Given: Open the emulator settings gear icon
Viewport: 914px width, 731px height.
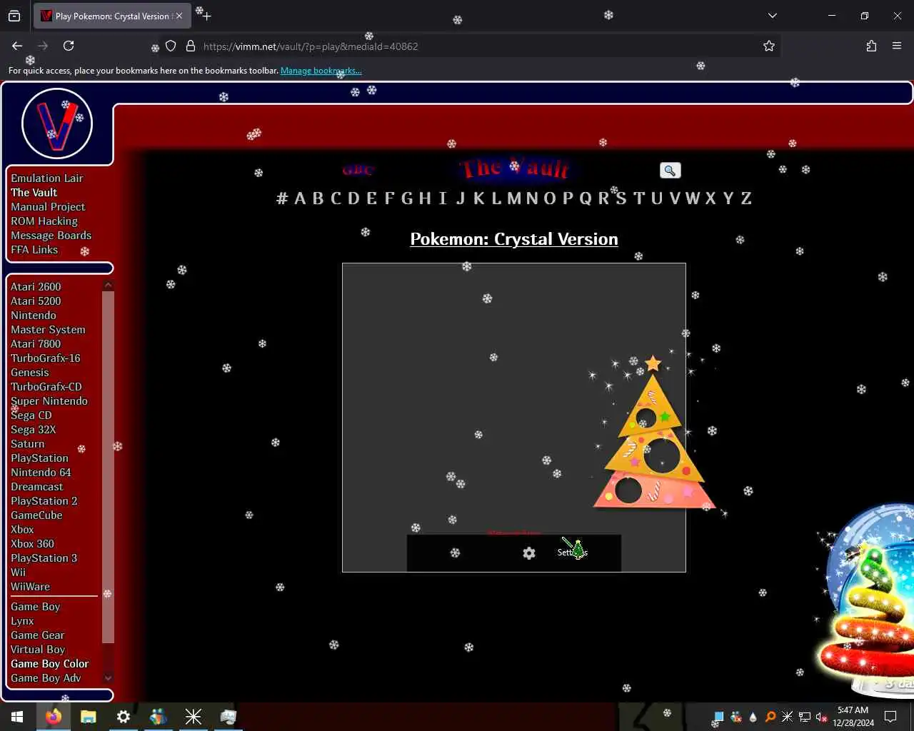Looking at the screenshot, I should pyautogui.click(x=529, y=553).
